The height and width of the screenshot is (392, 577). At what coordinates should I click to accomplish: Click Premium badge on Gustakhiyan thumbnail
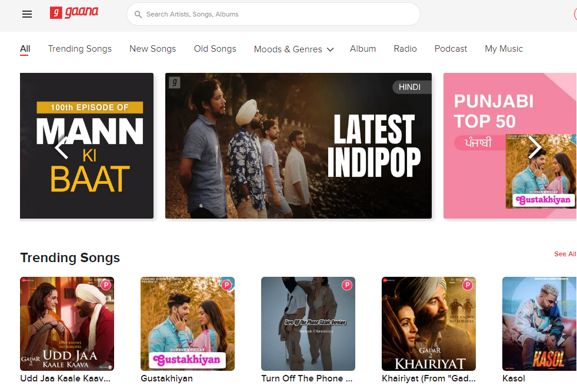pyautogui.click(x=226, y=285)
